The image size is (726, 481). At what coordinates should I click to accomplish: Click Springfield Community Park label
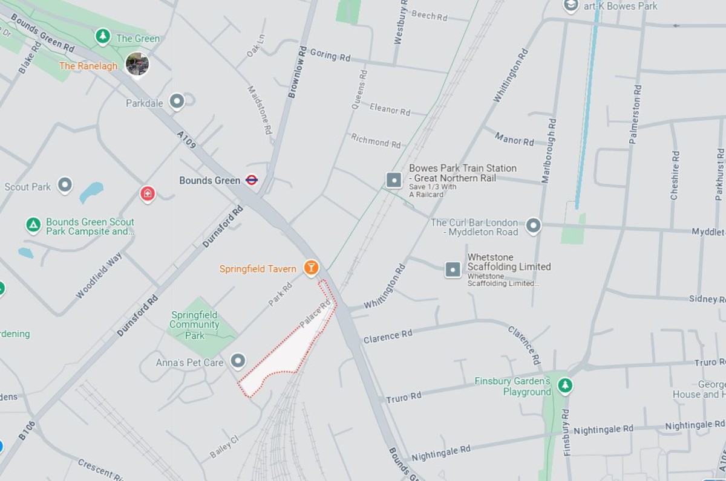click(194, 324)
